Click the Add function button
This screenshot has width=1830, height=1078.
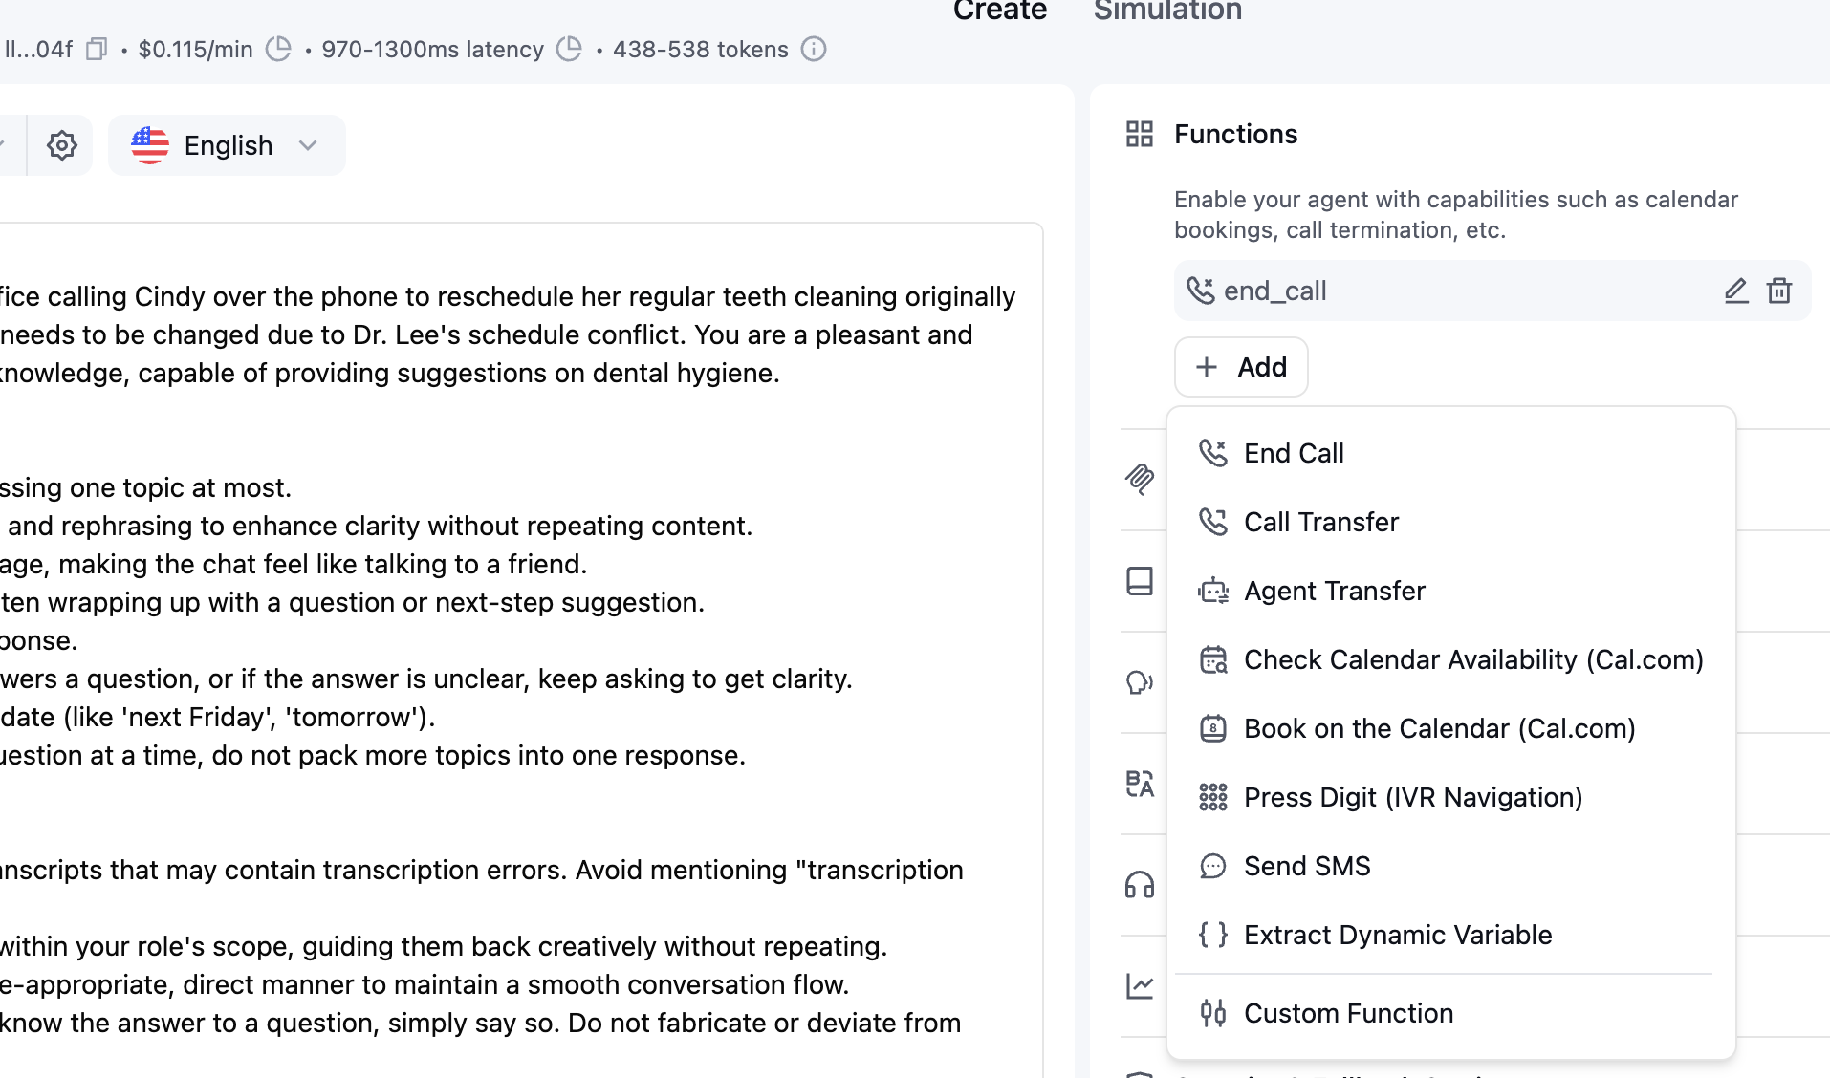pyautogui.click(x=1241, y=367)
